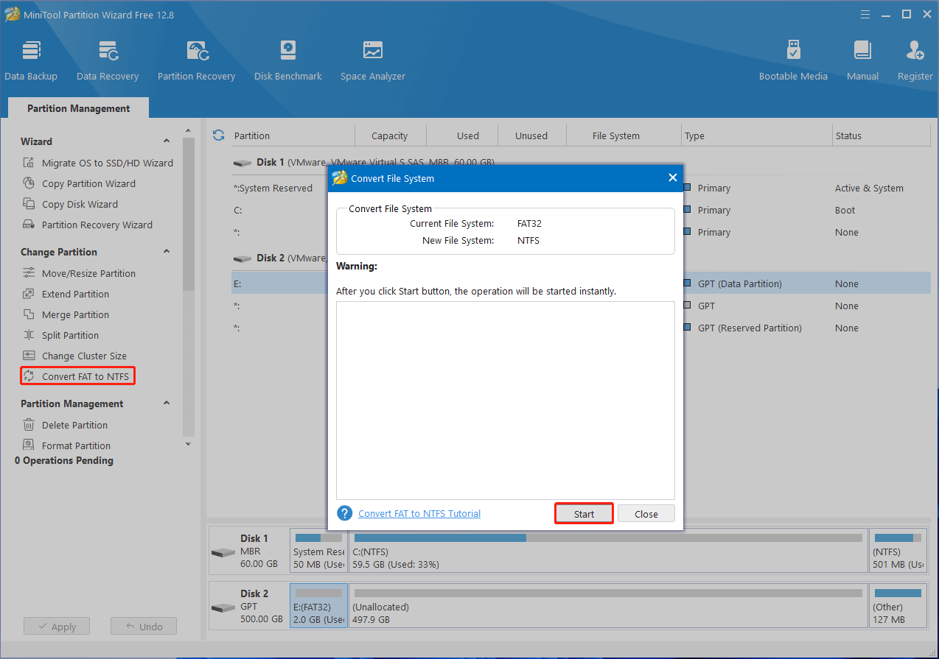Screen dimensions: 939x659
Task: Choose Merge Partition
Action: click(66, 314)
